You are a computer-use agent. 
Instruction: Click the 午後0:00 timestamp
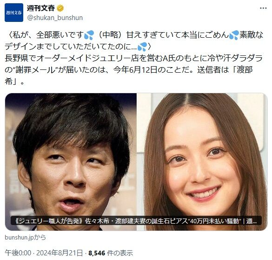[18, 253]
